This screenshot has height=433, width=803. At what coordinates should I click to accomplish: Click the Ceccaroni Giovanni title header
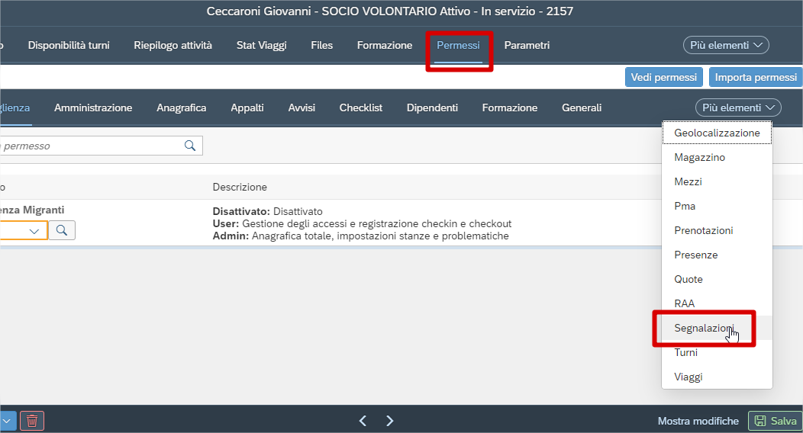390,11
